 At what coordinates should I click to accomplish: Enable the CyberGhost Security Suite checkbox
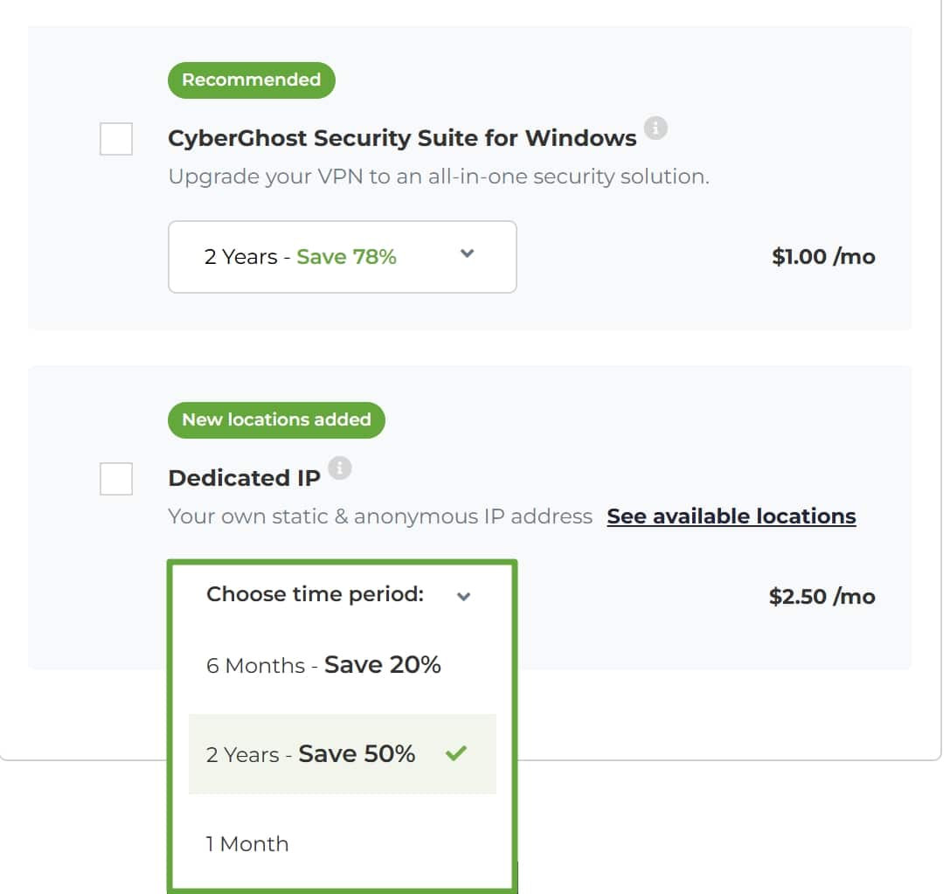(x=115, y=139)
